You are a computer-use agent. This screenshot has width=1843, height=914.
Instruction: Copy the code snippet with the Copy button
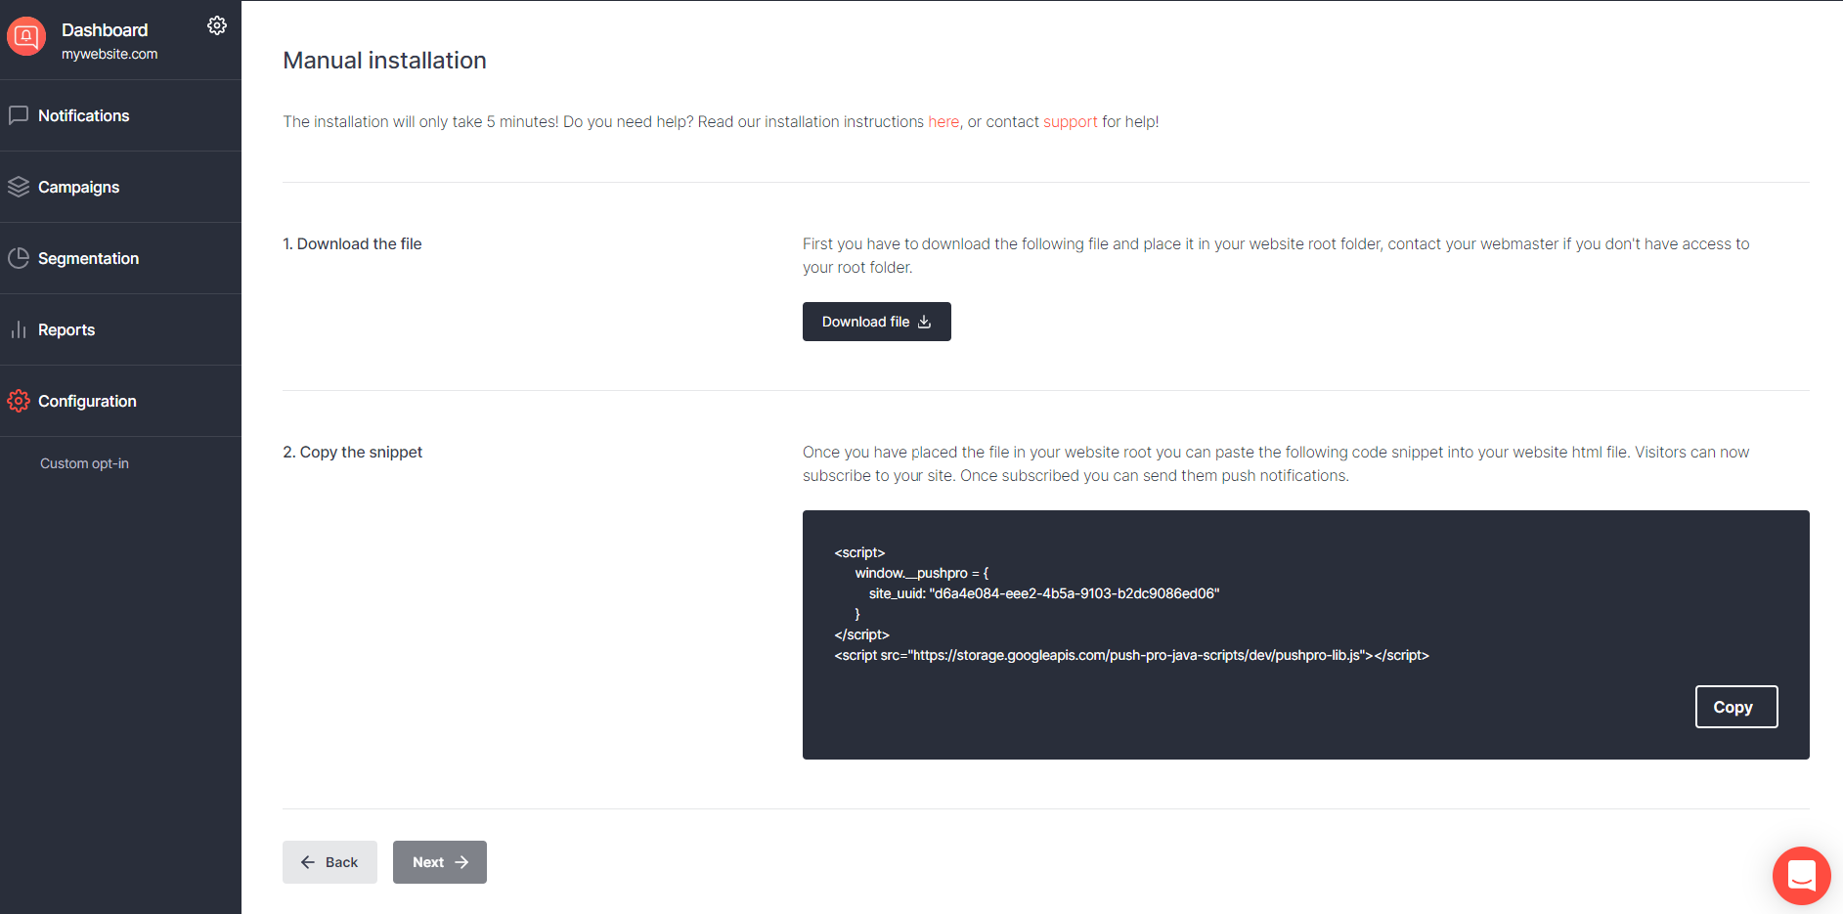[1736, 707]
